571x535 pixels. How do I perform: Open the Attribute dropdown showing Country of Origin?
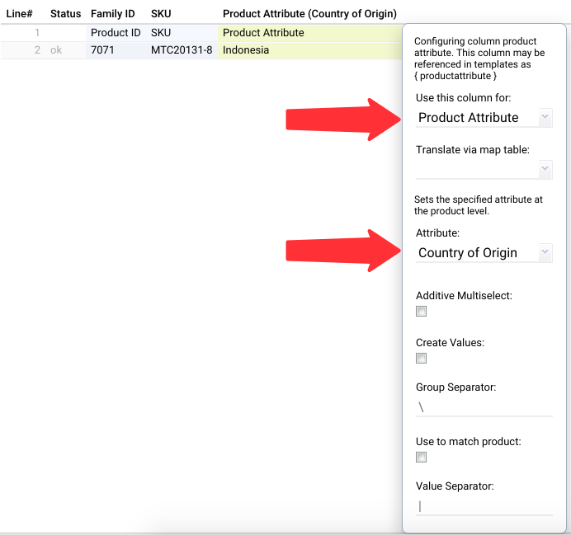tap(545, 252)
